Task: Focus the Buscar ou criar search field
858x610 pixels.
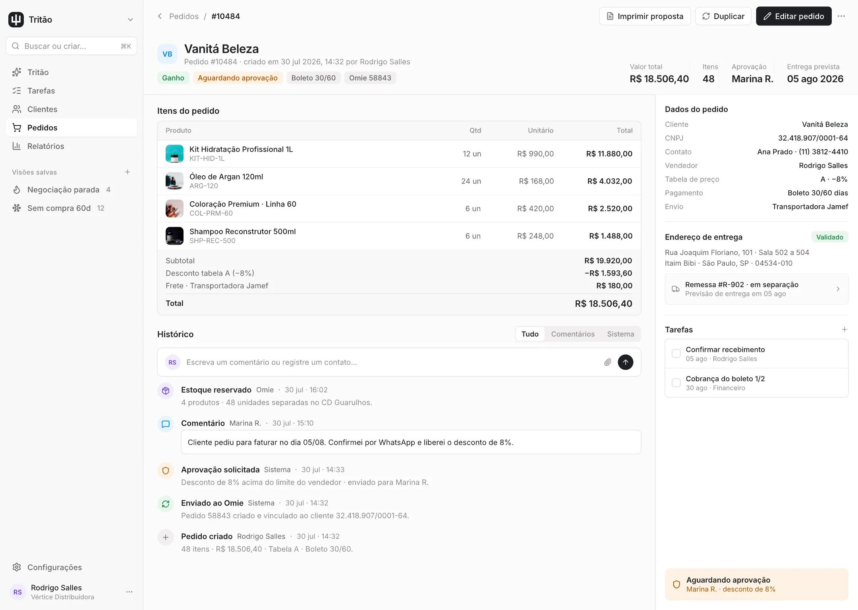Action: coord(71,46)
